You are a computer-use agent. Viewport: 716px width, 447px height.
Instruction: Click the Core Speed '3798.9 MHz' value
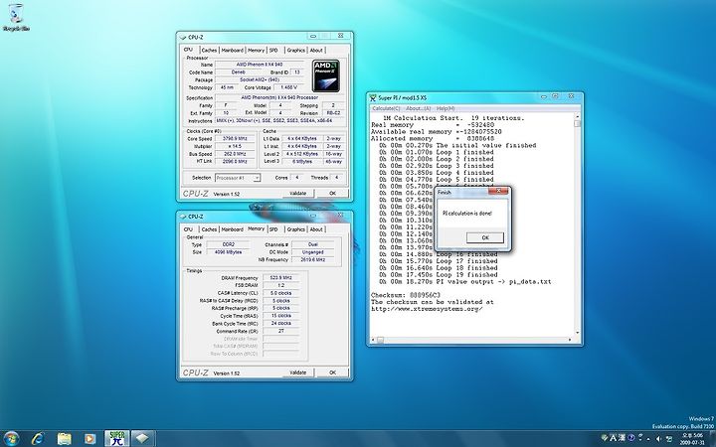[x=235, y=139]
